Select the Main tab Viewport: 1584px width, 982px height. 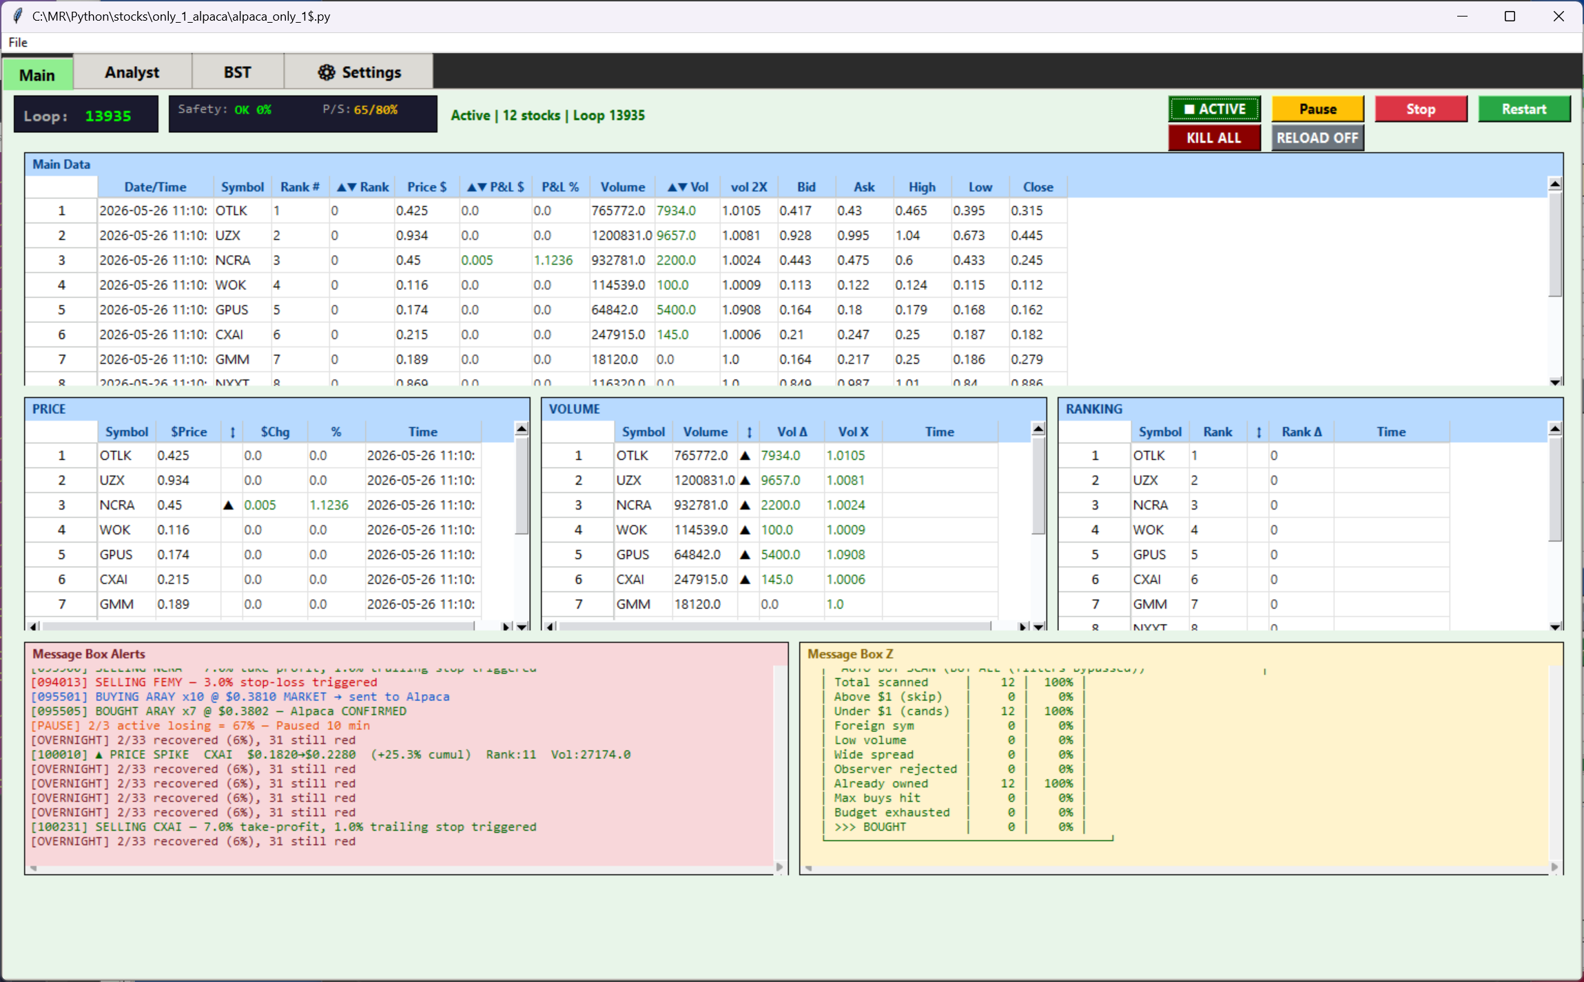37,74
